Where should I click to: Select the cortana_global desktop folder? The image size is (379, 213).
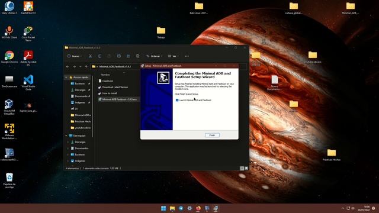294,8
